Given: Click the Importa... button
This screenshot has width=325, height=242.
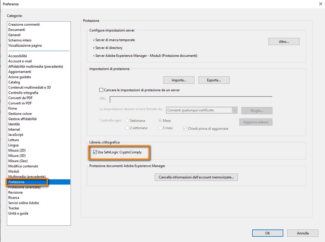Looking at the screenshot, I should (x=179, y=80).
